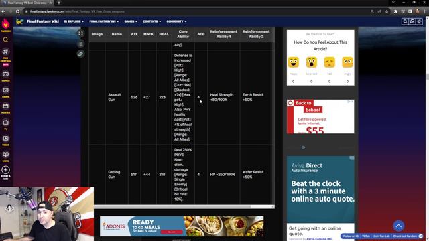Open tab search chevron in title bar
This screenshot has width=429, height=241.
click(393, 3)
